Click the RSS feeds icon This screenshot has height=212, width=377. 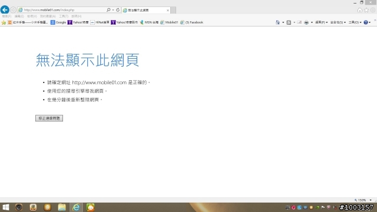(x=289, y=22)
